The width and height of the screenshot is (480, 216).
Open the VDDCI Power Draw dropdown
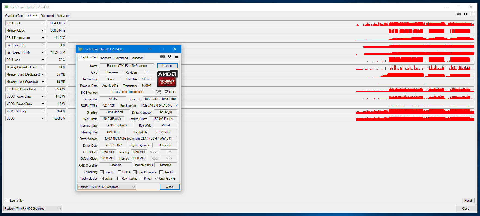(43, 104)
